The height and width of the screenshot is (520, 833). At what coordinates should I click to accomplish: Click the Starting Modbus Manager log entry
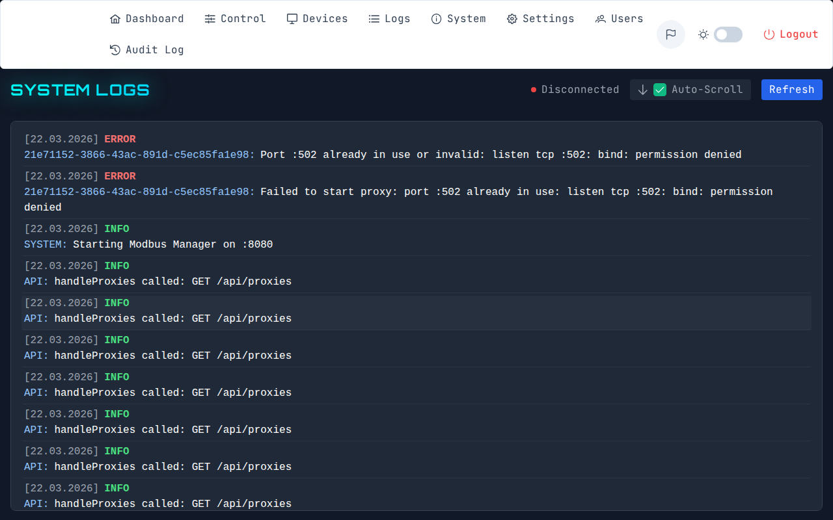pos(416,237)
